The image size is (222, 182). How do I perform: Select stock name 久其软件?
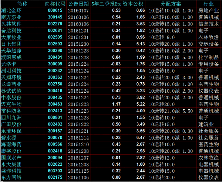tap(11, 24)
